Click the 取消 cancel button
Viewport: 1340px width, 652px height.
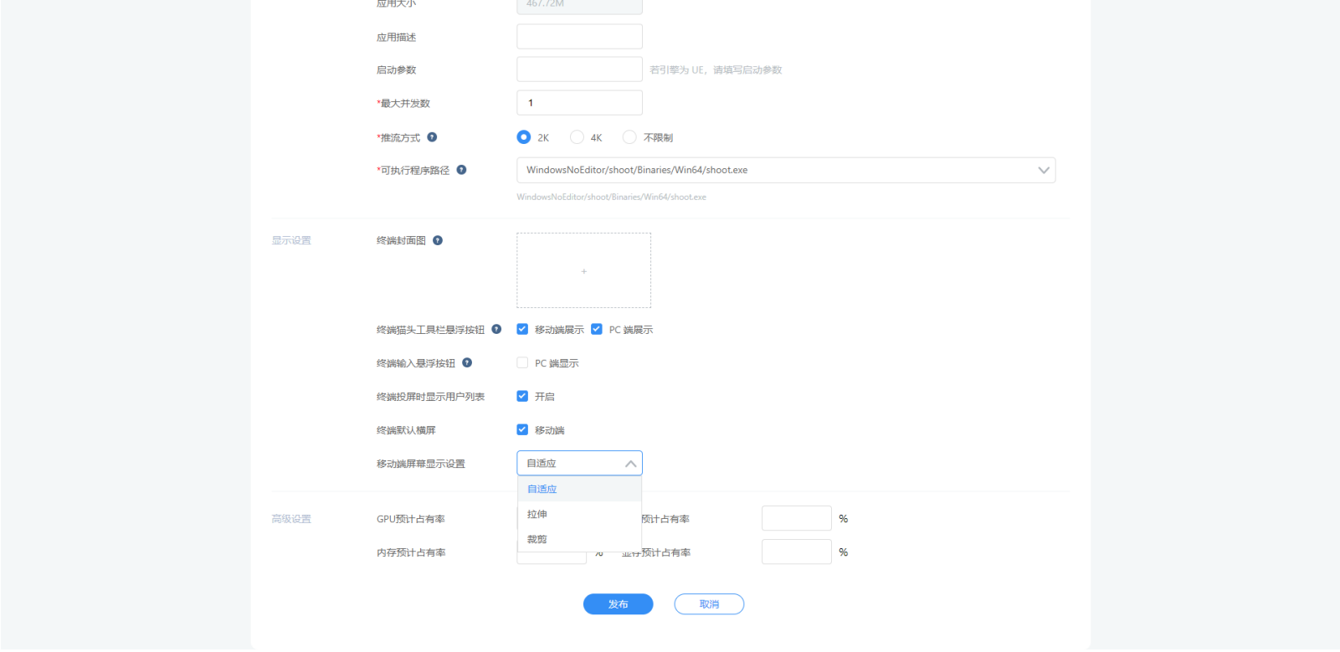709,604
